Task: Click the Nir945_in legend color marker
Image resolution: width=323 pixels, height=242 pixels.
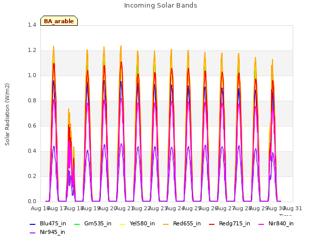Action: [x=33, y=233]
